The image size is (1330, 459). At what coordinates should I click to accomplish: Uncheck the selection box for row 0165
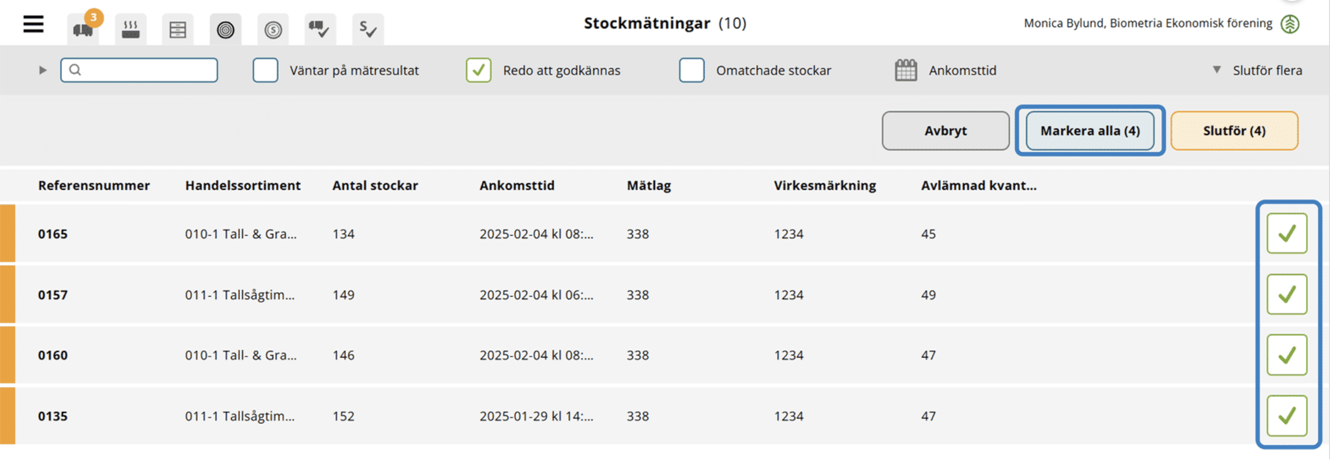click(x=1287, y=233)
